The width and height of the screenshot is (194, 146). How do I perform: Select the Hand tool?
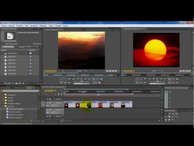point(170,120)
